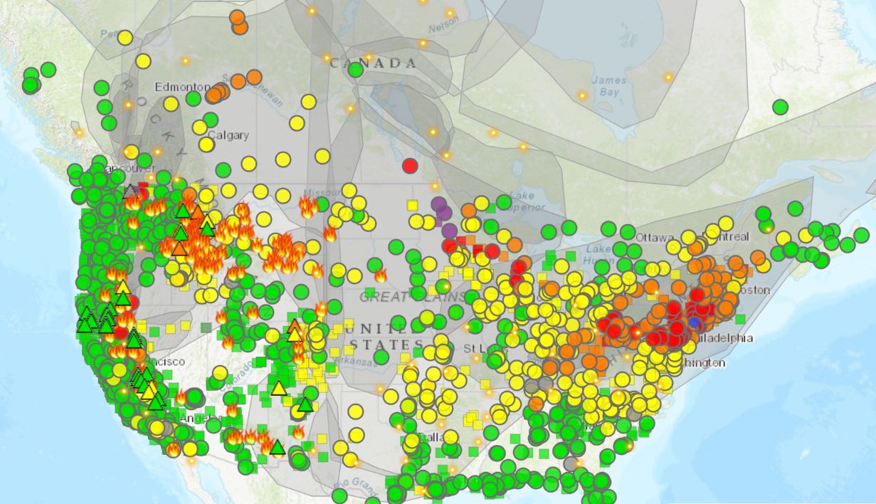
Task: Click the green triangle sensor in southern Arizona
Action: [x=278, y=448]
